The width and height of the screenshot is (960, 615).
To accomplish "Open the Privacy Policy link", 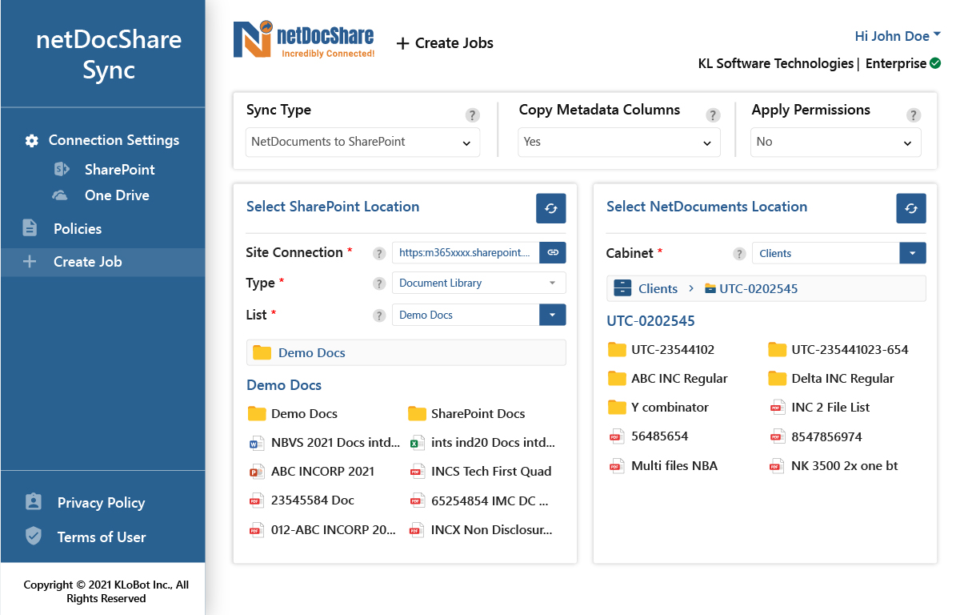I will [101, 503].
